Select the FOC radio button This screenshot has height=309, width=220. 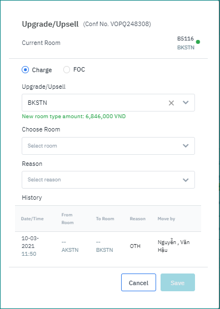pos(67,70)
